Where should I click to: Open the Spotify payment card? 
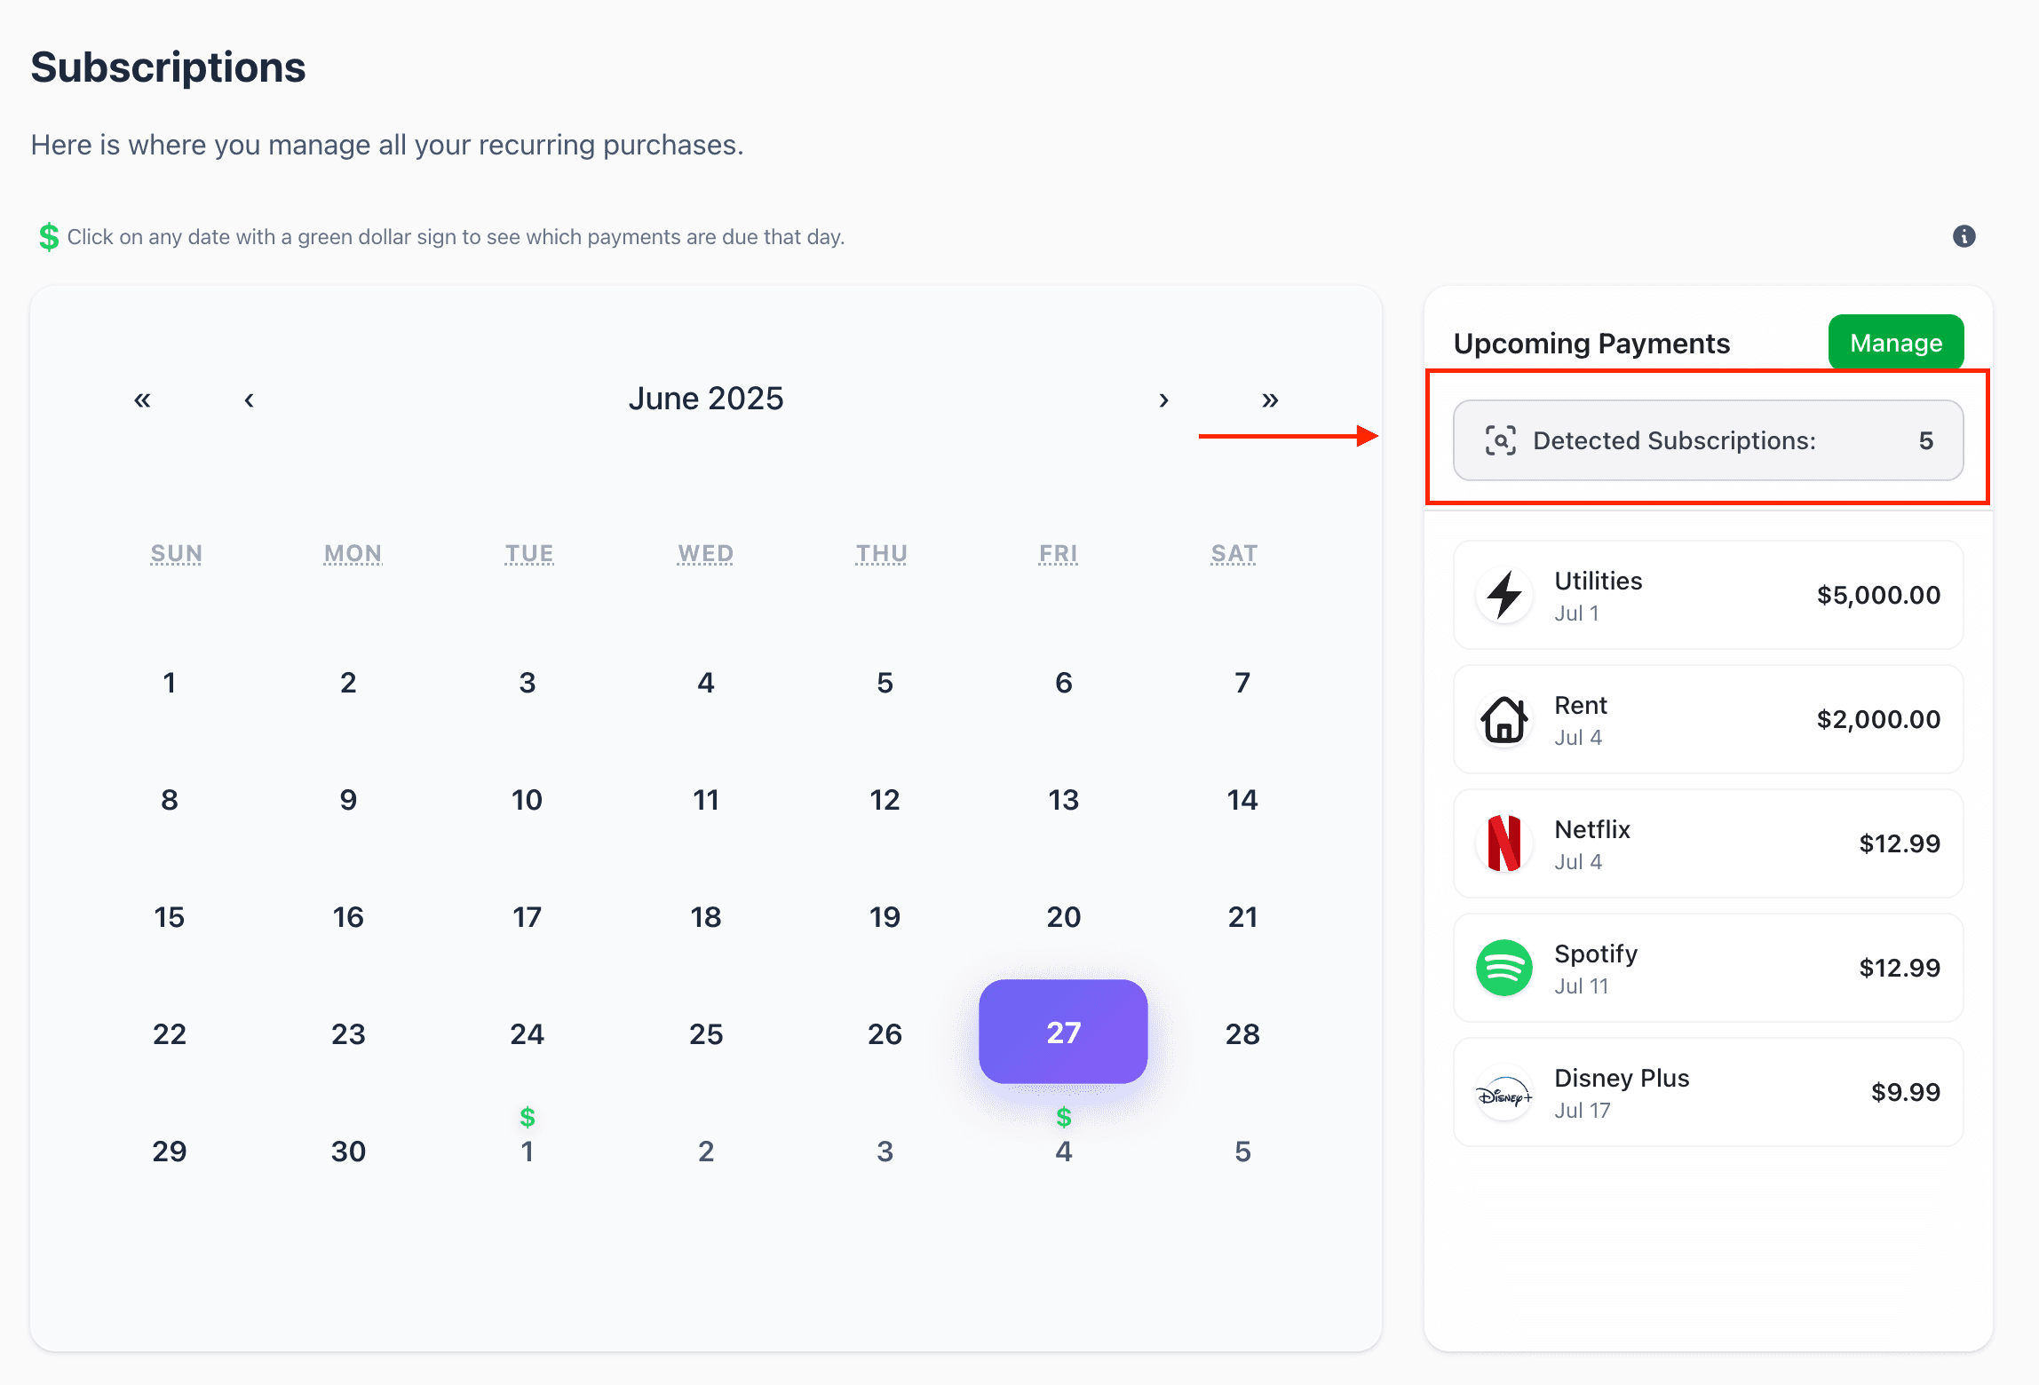coord(1708,968)
